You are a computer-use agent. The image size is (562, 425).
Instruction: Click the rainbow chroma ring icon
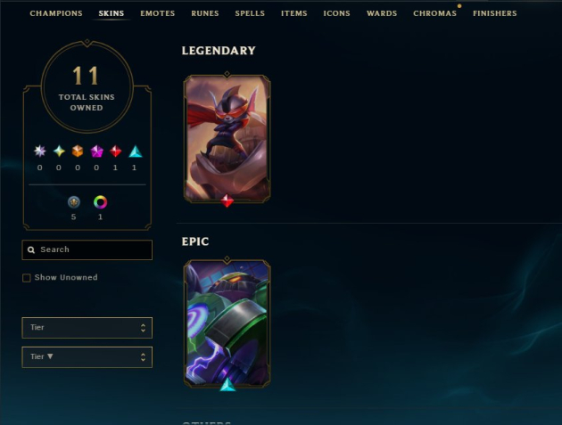tap(100, 202)
